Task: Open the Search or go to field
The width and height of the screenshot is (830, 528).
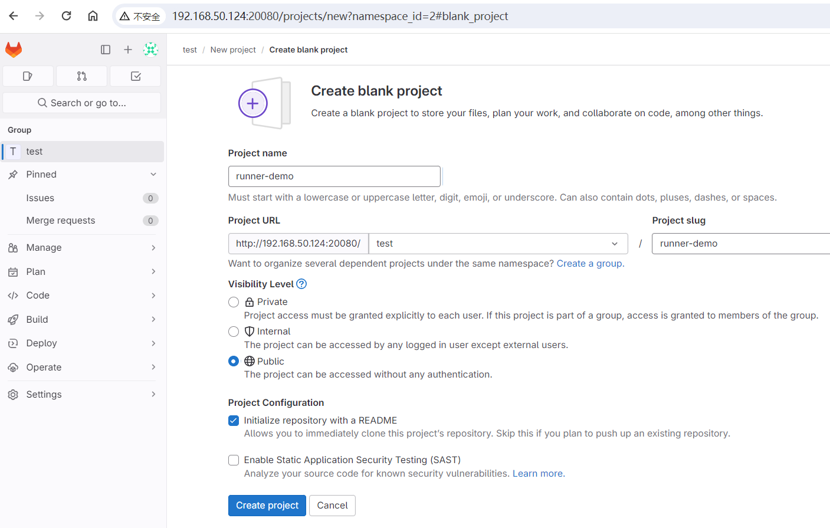Action: [81, 103]
